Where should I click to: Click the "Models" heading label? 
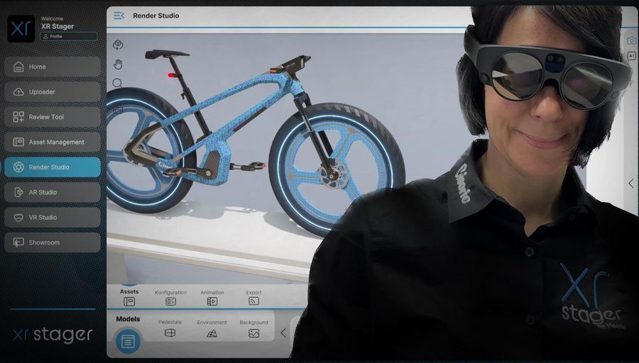(128, 319)
